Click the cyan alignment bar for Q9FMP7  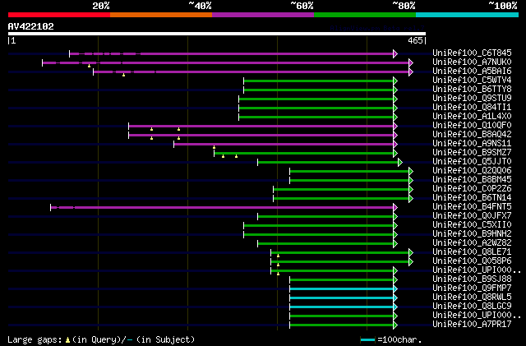tap(342, 289)
